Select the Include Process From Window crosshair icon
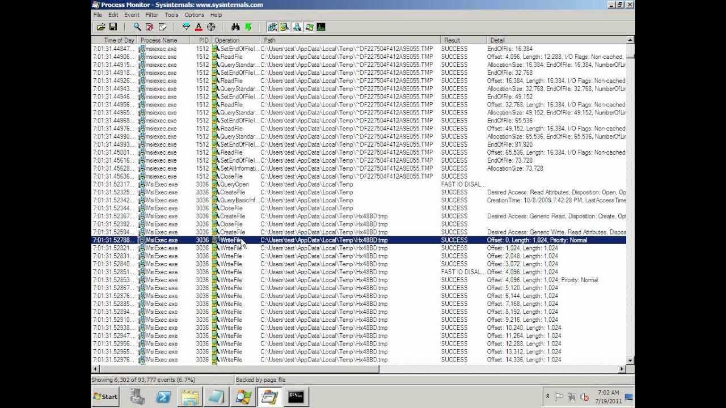Image resolution: width=726 pixels, height=408 pixels. (211, 27)
